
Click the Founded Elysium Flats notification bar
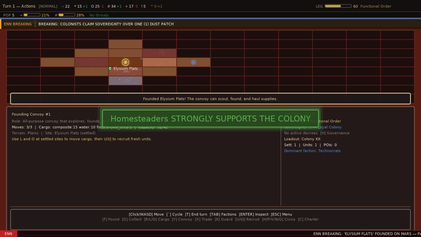point(210,99)
